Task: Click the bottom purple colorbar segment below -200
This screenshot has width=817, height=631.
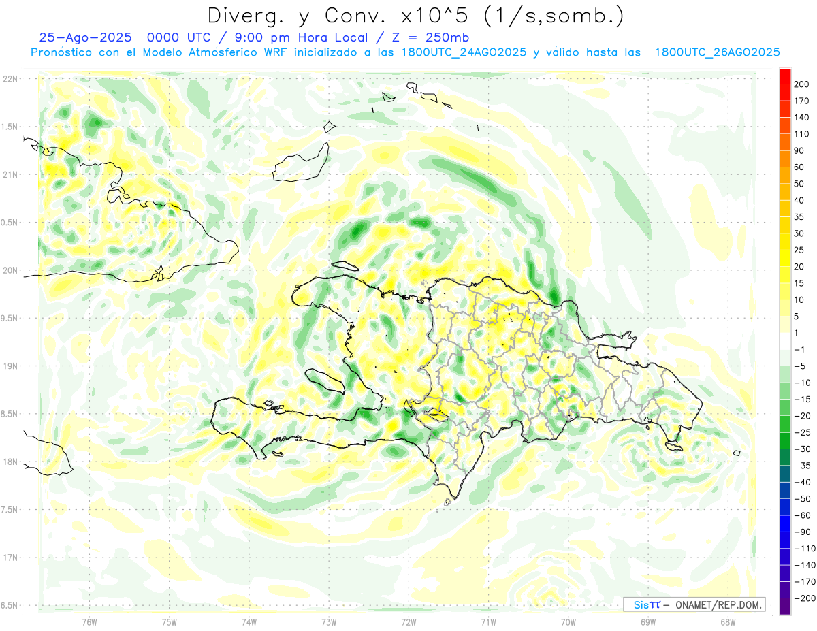Action: (x=785, y=606)
